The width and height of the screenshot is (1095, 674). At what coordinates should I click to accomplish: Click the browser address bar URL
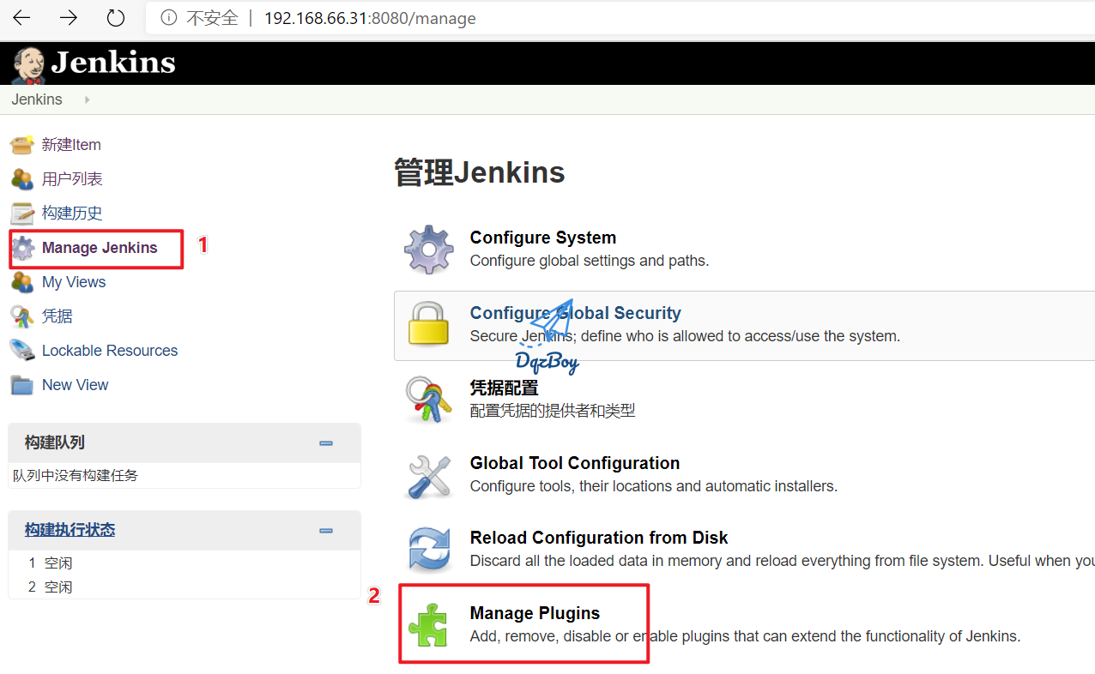click(x=370, y=18)
